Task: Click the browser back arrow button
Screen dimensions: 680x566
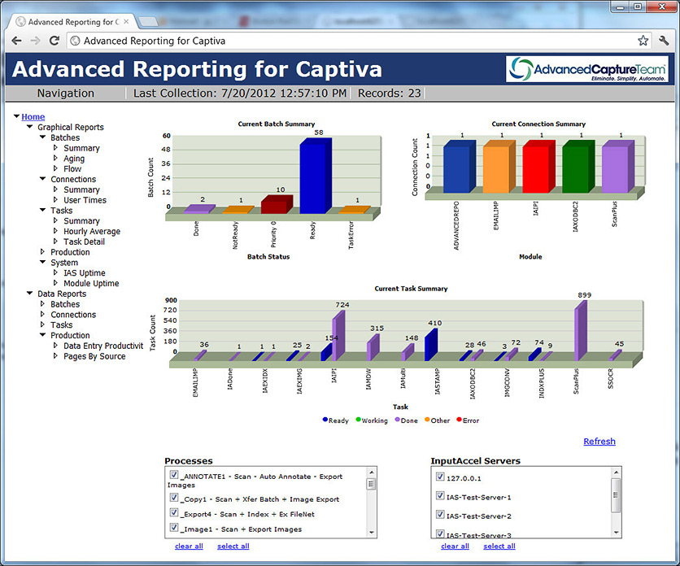Action: 16,41
